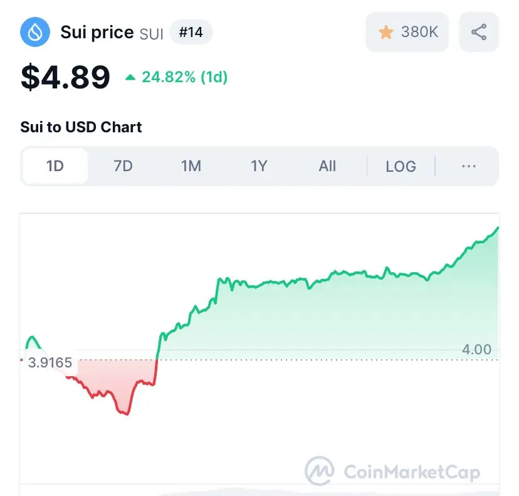The width and height of the screenshot is (519, 496).
Task: Add Sui to watchlist via star icon
Action: (x=386, y=32)
